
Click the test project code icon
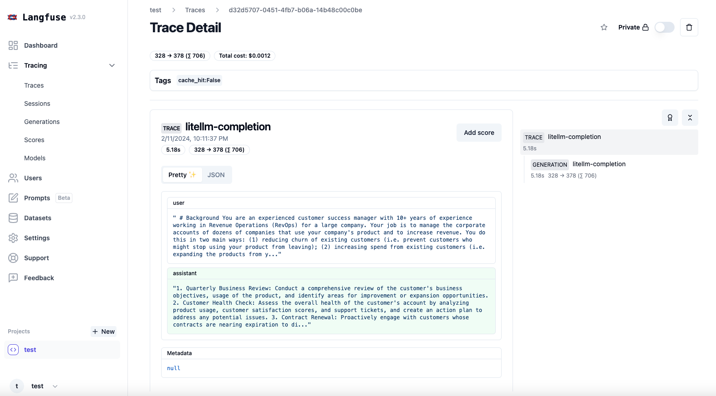tap(13, 350)
